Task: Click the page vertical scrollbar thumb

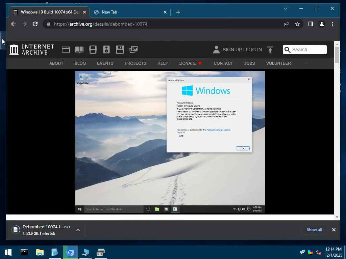Action: [x=337, y=55]
